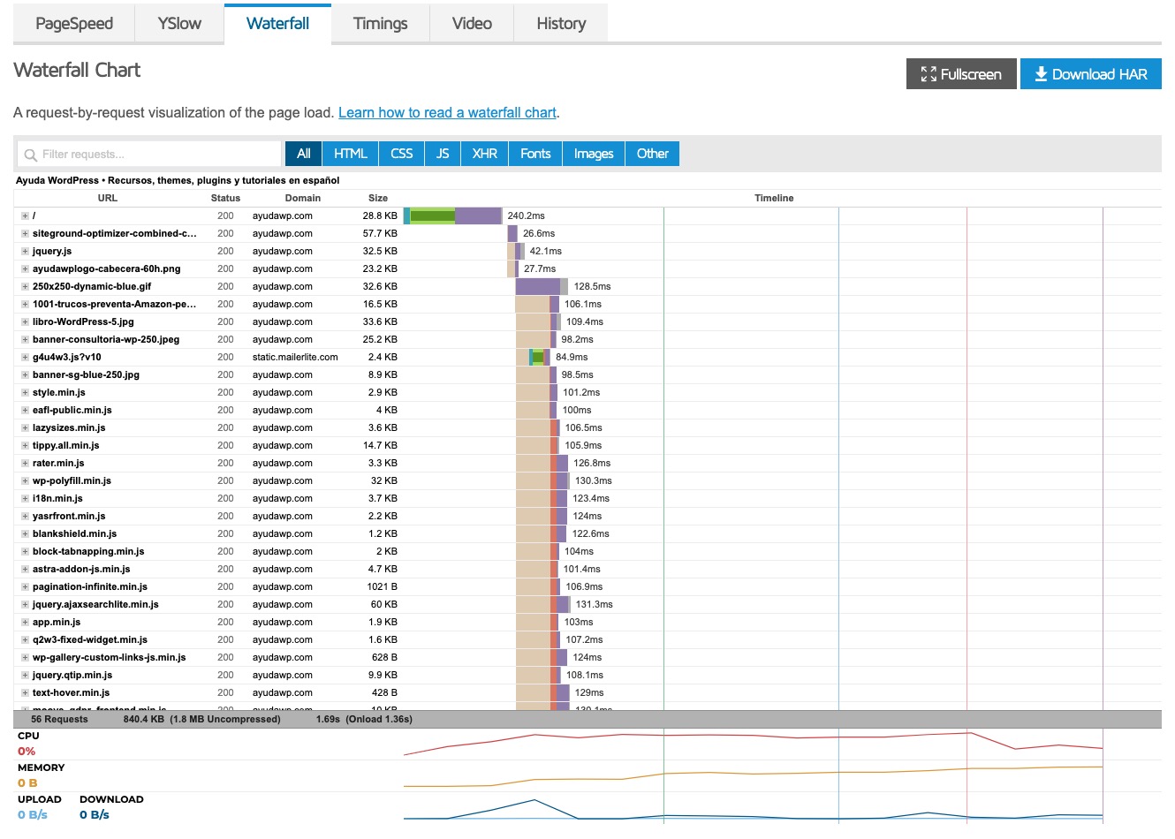Filter requests by Images
This screenshot has width=1175, height=839.
coord(593,154)
